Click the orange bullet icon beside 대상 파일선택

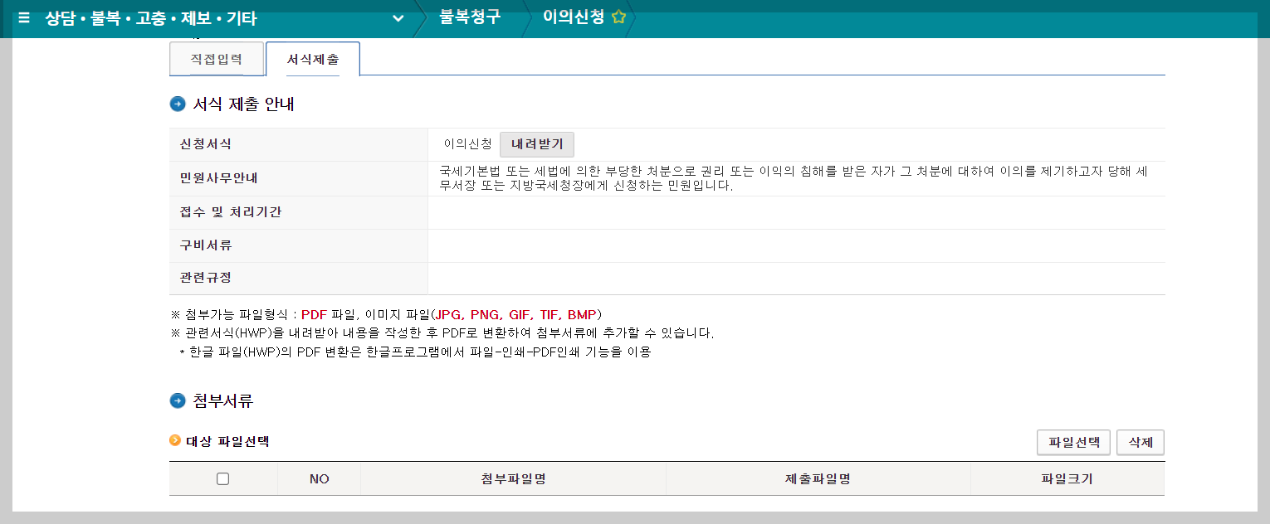[x=173, y=441]
